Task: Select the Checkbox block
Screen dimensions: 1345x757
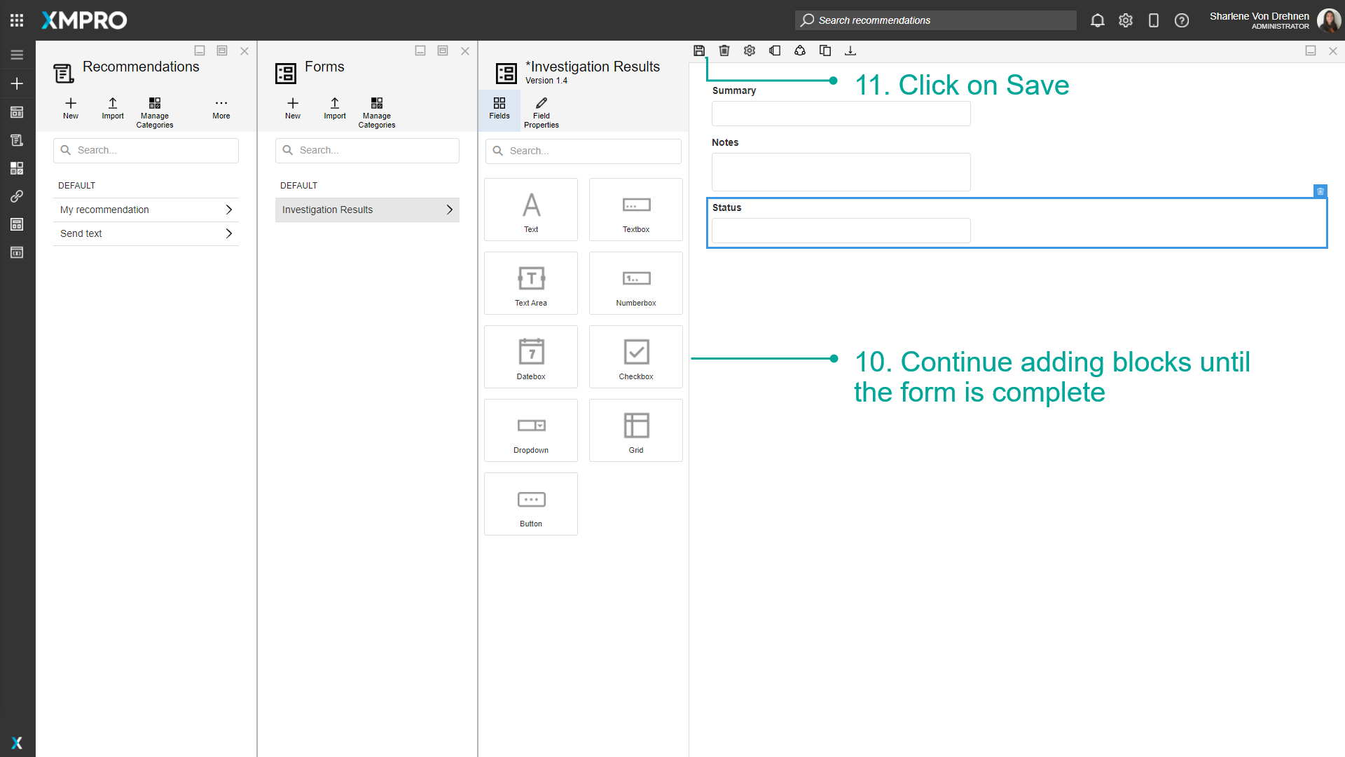Action: pos(635,356)
